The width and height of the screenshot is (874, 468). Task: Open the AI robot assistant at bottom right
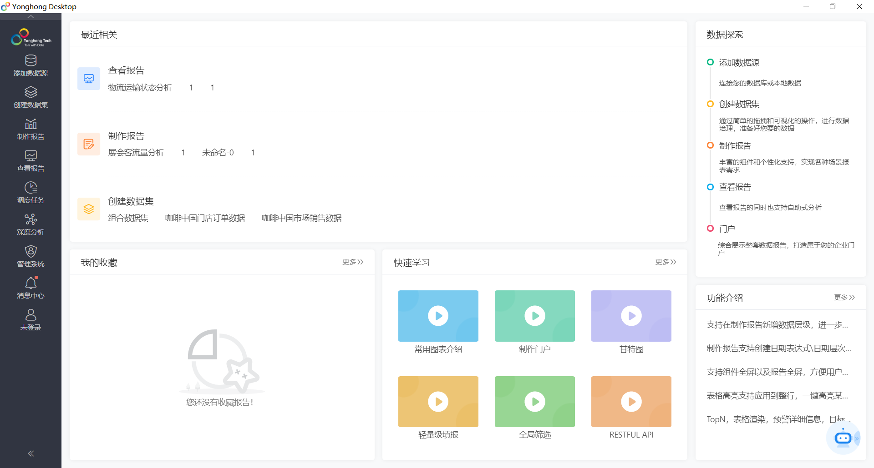843,438
